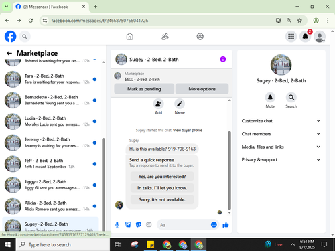Open the purple conversation information icon
The image size is (335, 251).
pos(223,59)
